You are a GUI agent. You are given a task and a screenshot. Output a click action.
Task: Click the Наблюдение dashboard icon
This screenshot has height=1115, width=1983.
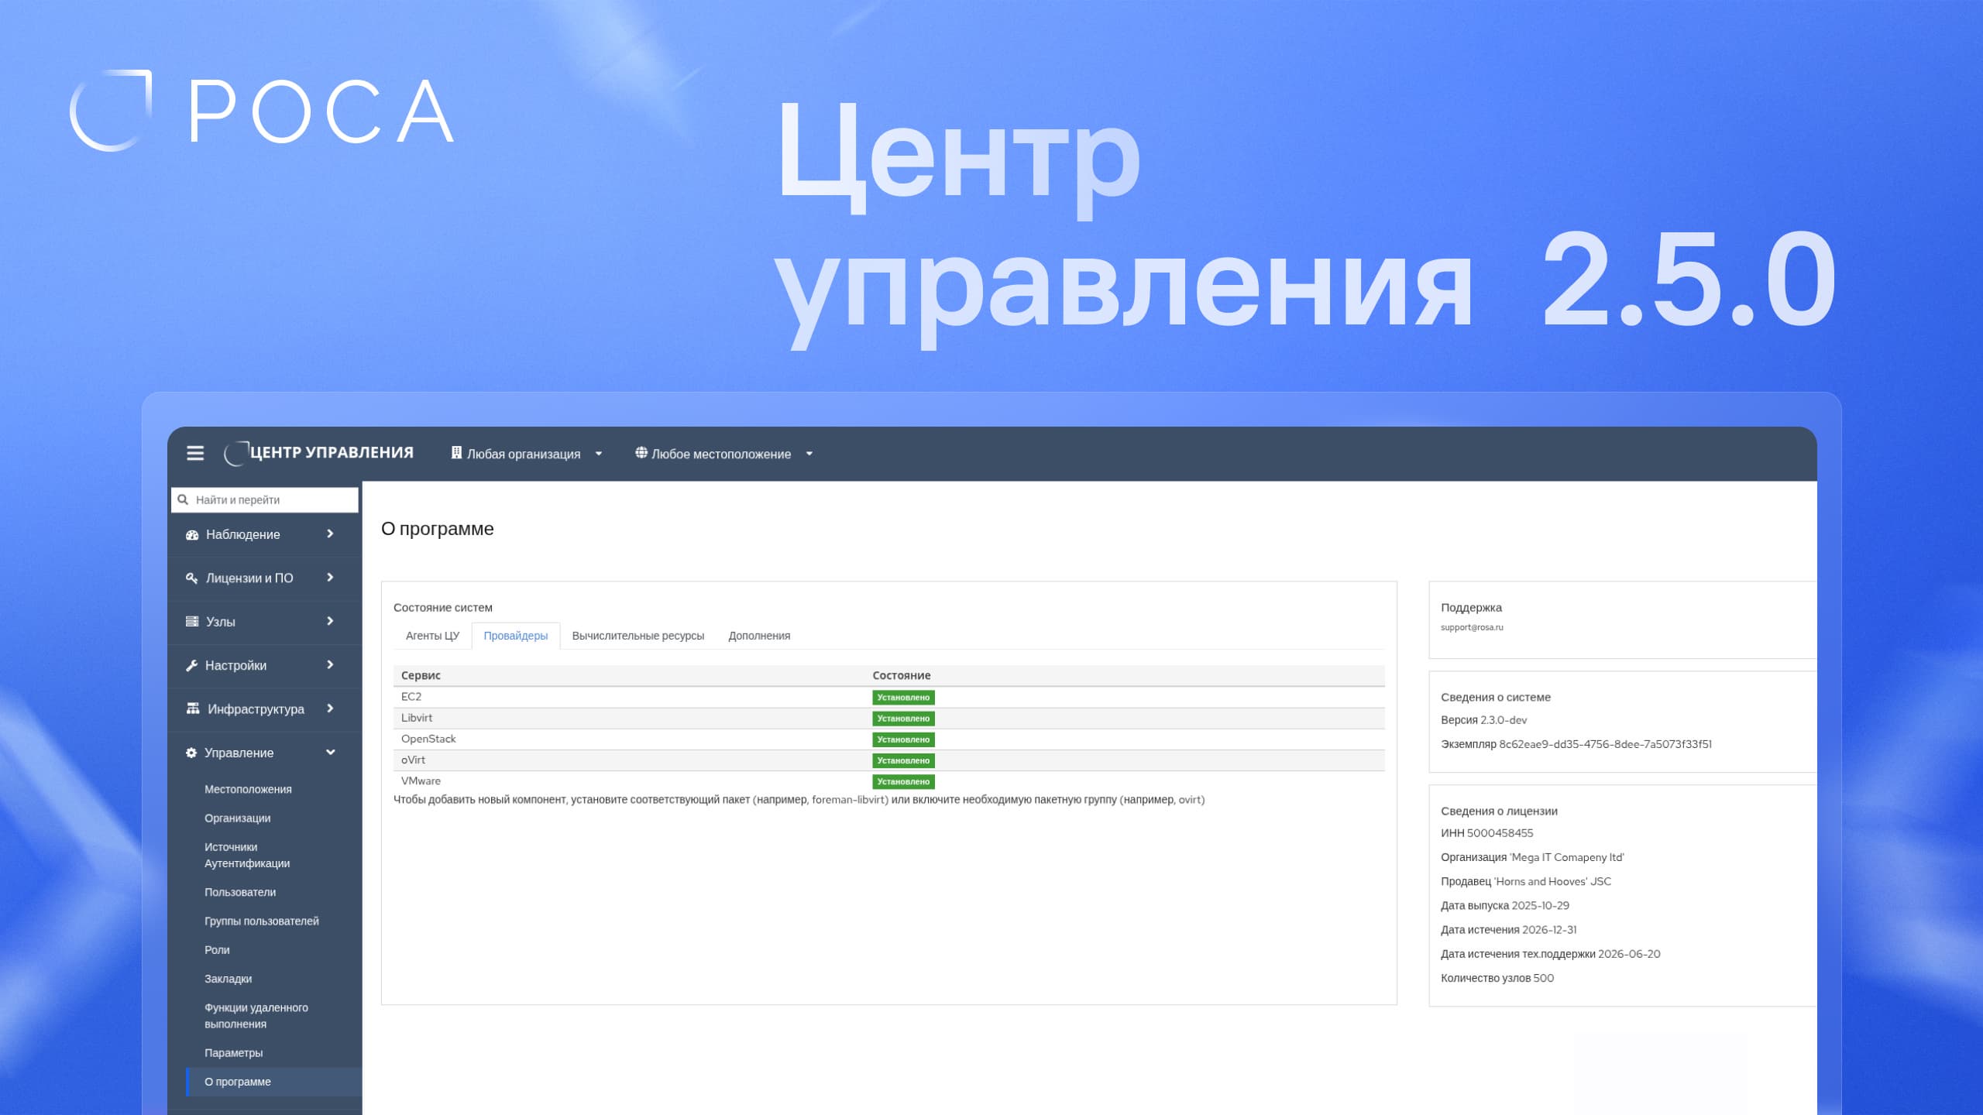(x=192, y=535)
